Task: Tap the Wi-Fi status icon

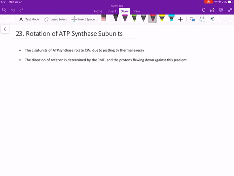Action: coord(216,2)
